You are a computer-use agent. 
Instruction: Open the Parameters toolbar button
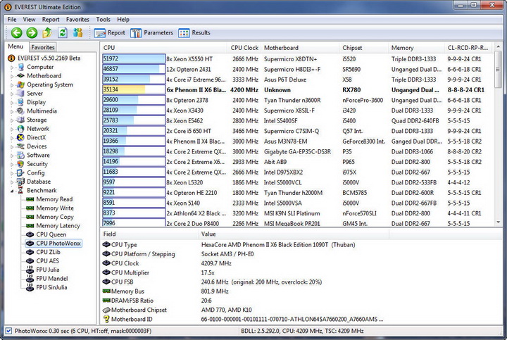151,32
